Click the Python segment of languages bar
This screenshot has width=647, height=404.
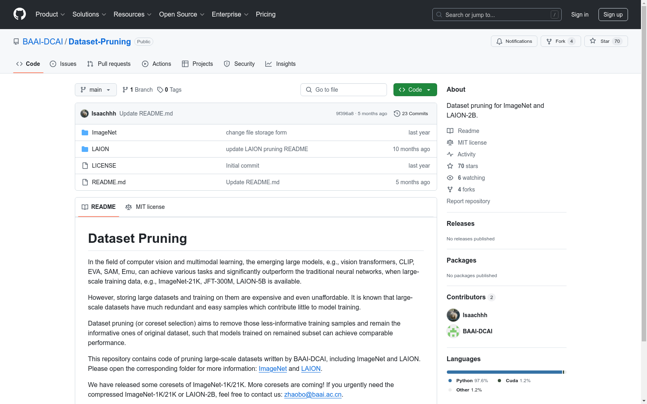(504, 372)
